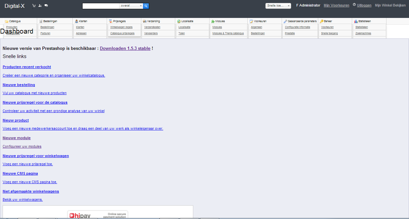Select the Algemeen submenu item
The width and height of the screenshot is (409, 219).
(x=257, y=27)
